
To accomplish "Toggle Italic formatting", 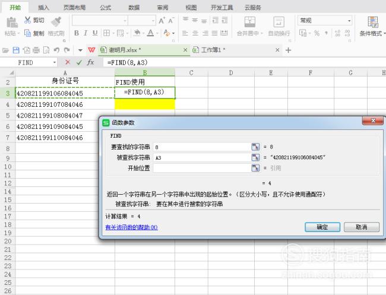I will point(86,33).
